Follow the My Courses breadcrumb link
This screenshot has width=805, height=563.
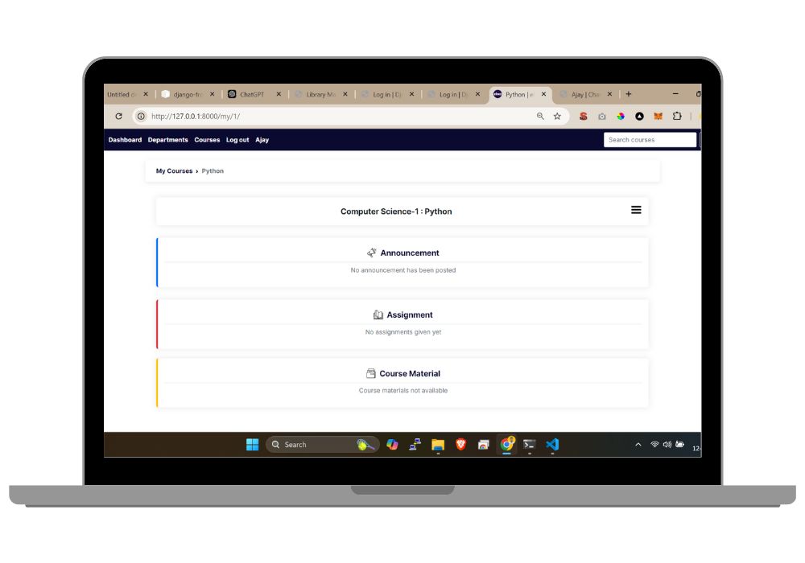pyautogui.click(x=174, y=171)
